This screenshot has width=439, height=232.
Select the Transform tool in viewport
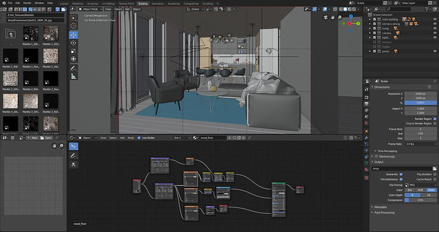(x=74, y=58)
